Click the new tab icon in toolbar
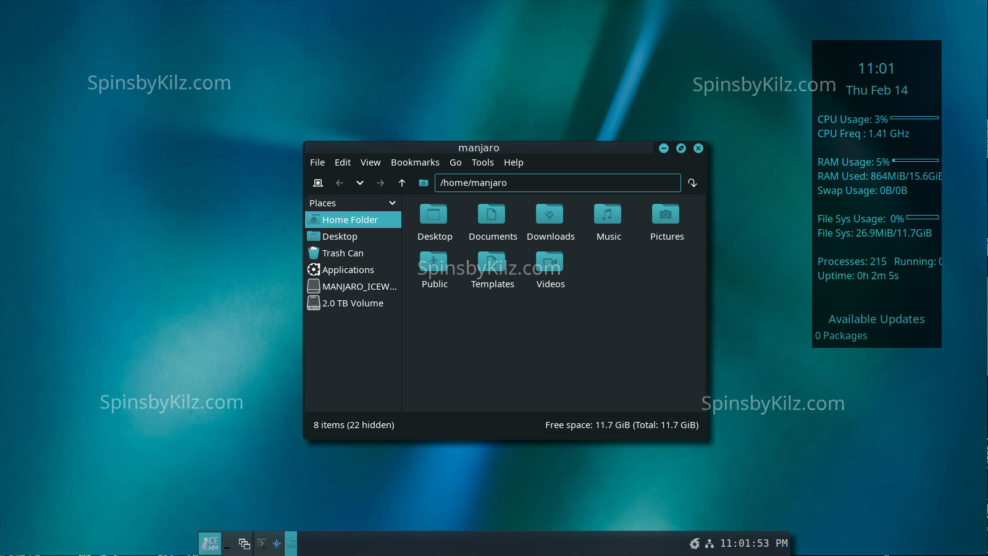 [318, 183]
